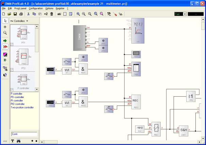The height and width of the screenshot is (145, 206).
Task: Select the PT1 component thumbnail
Action: [x=22, y=35]
